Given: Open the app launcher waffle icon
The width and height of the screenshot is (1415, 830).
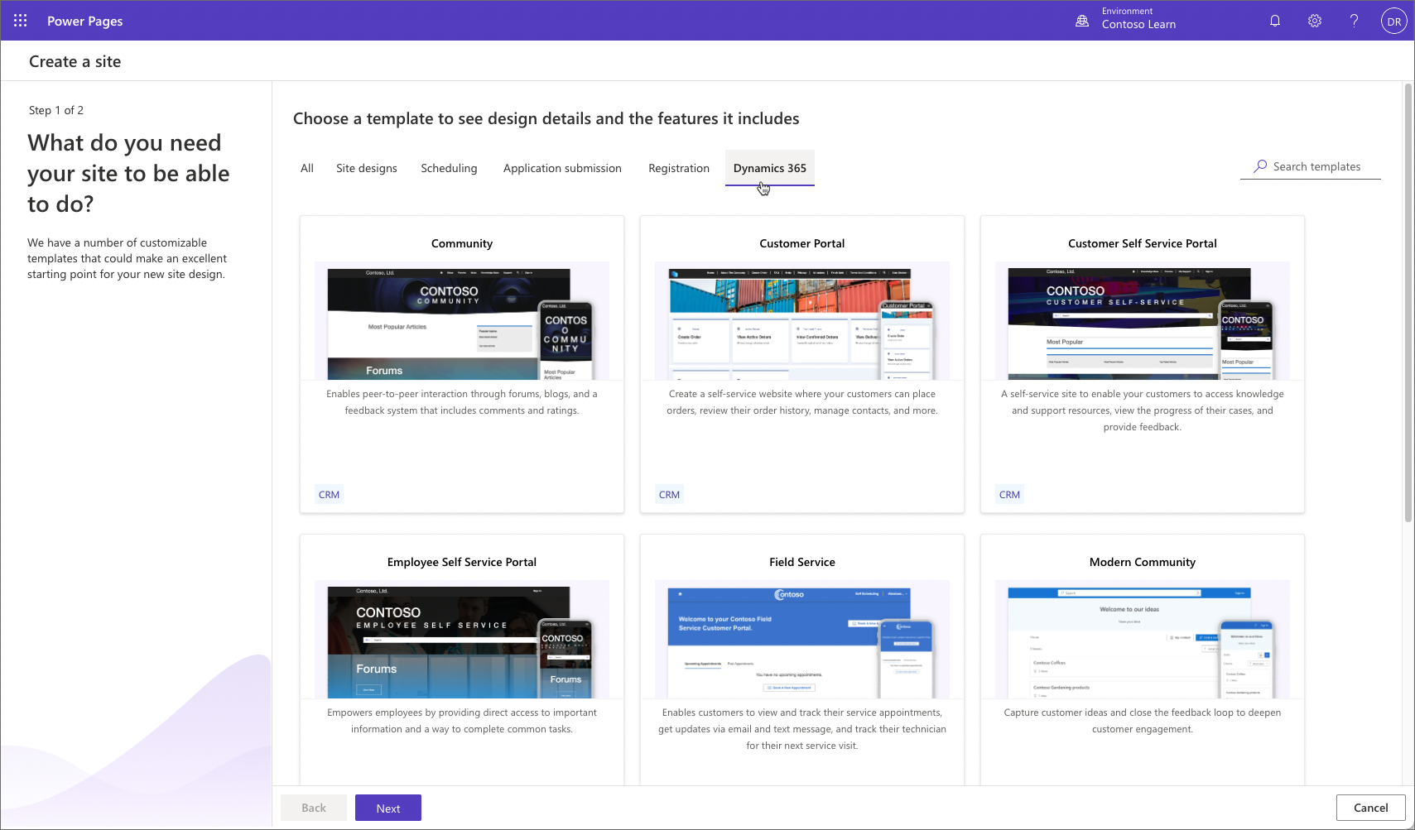Looking at the screenshot, I should (x=20, y=20).
